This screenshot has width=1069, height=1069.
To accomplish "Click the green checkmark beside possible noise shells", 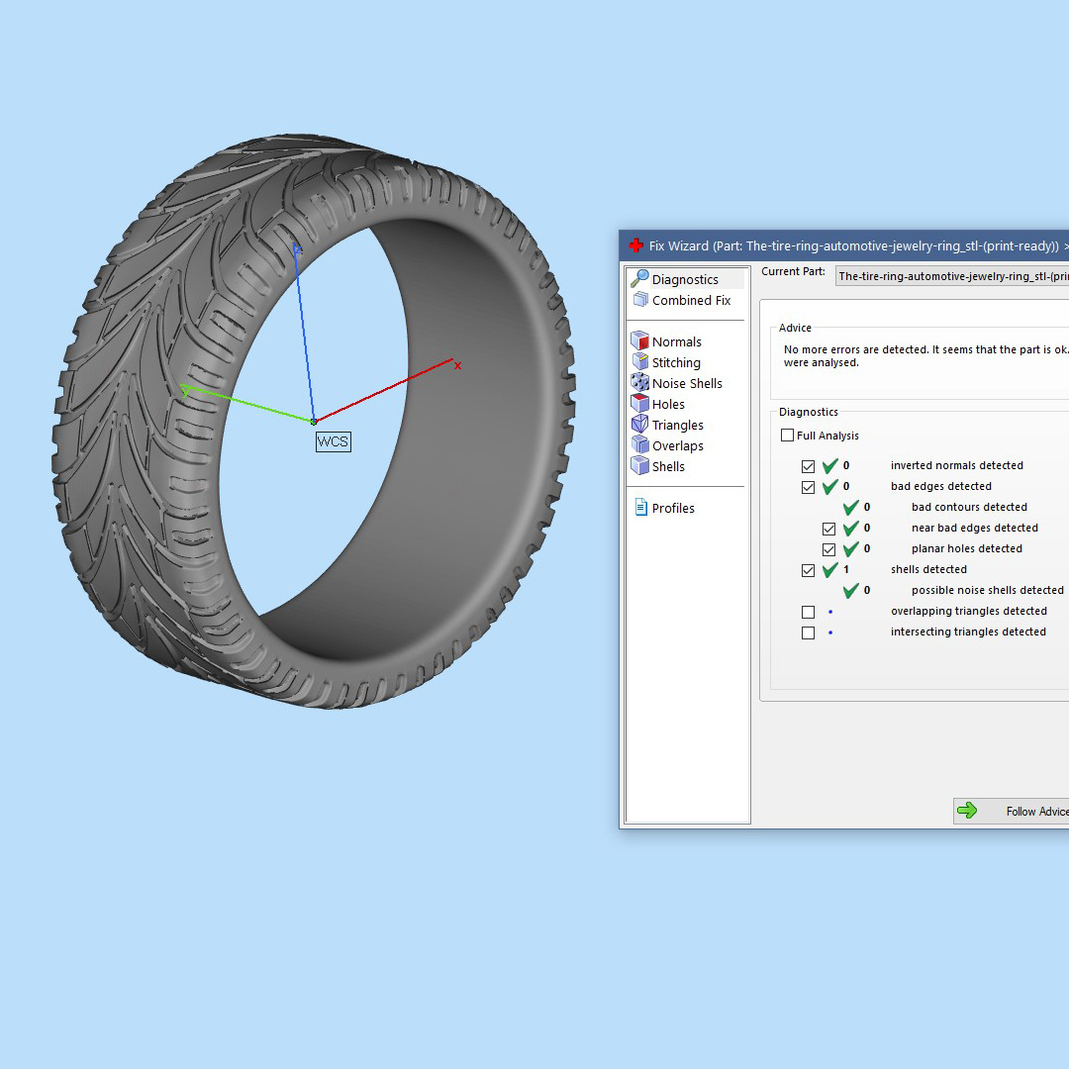I will coord(851,590).
